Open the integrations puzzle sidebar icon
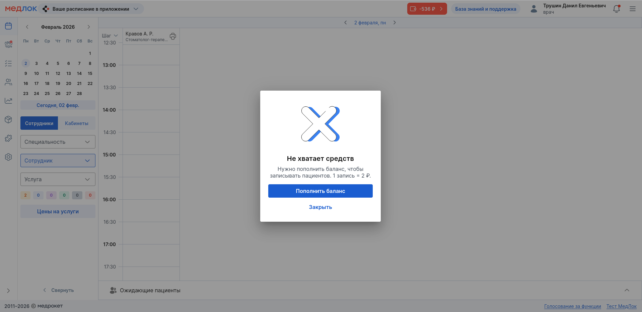The image size is (642, 312). click(x=8, y=138)
